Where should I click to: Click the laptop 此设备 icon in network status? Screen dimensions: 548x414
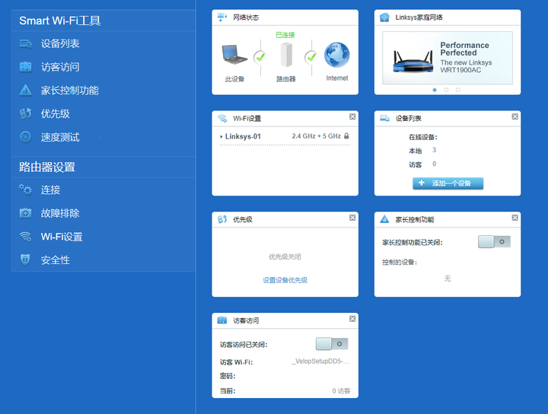(x=234, y=55)
